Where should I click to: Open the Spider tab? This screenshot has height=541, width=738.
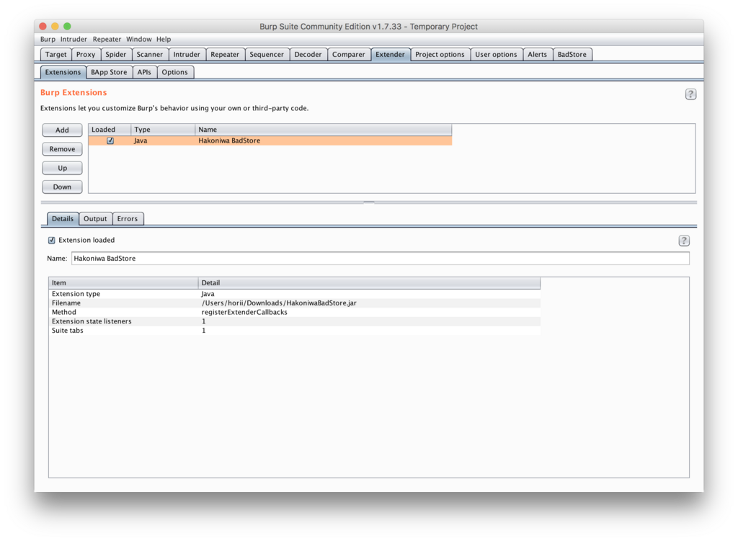116,55
